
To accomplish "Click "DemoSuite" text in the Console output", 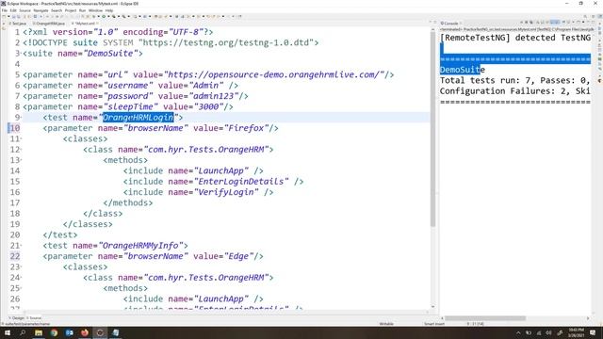I will point(463,70).
